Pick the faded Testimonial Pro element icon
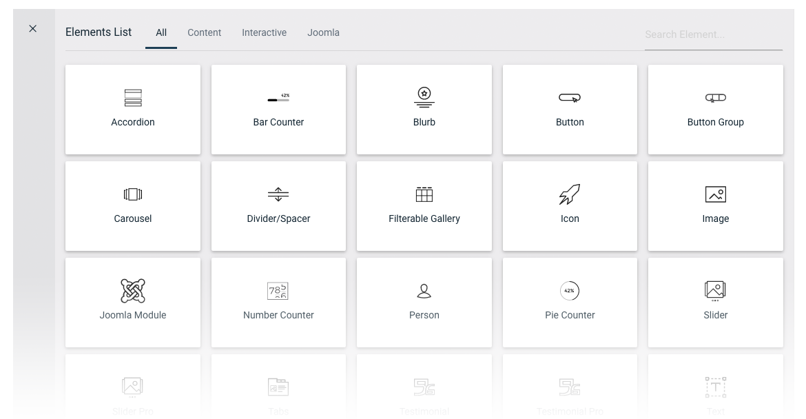Viewport: 806px width, 419px height. [x=570, y=387]
